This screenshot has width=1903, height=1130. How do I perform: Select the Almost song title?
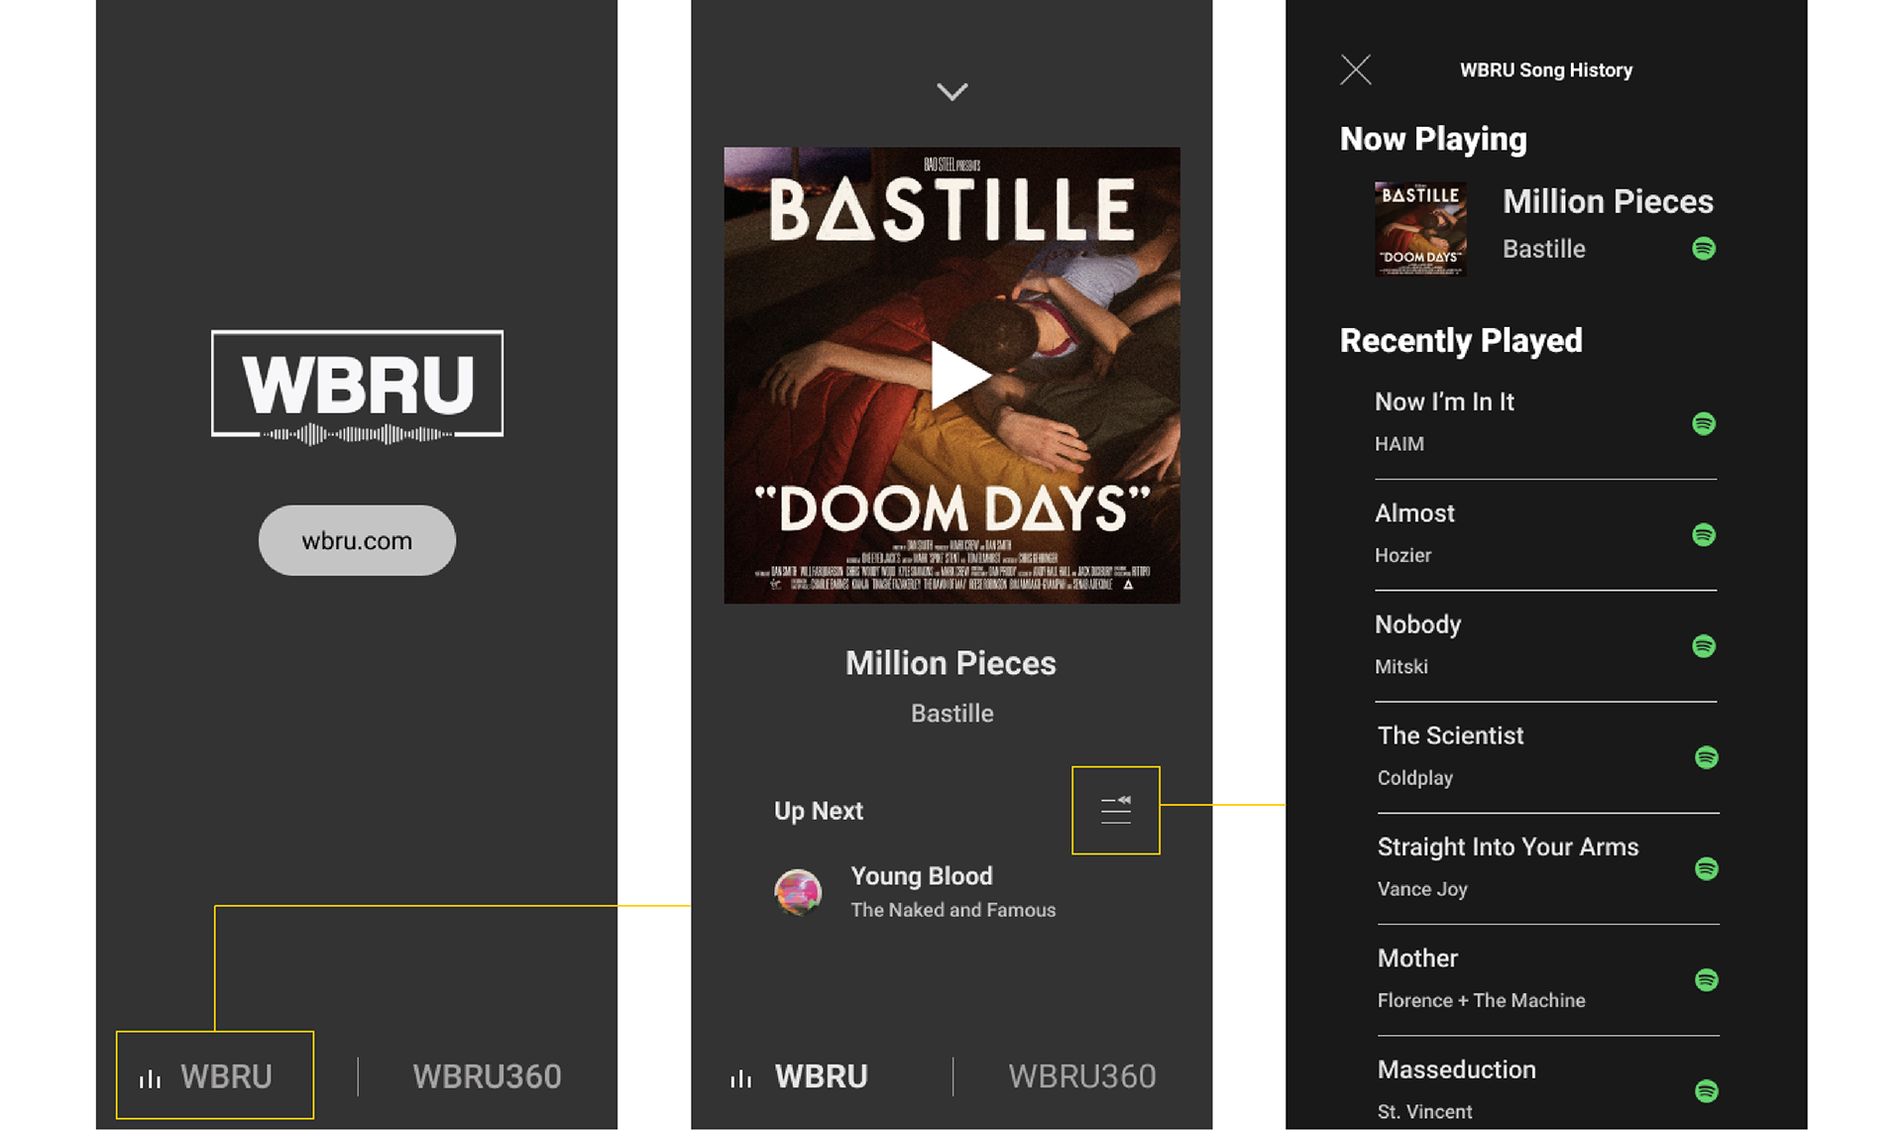point(1414,513)
